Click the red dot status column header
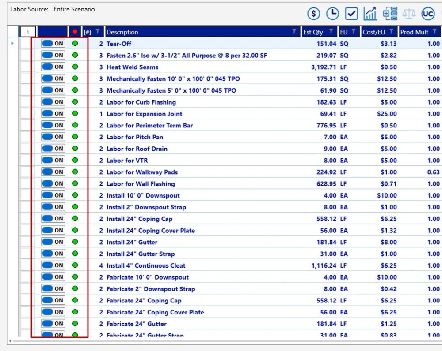442x351 pixels. tap(75, 32)
